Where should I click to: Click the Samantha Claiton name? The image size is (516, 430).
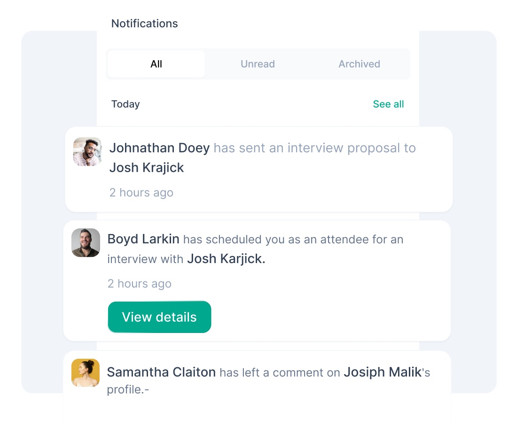(x=161, y=372)
